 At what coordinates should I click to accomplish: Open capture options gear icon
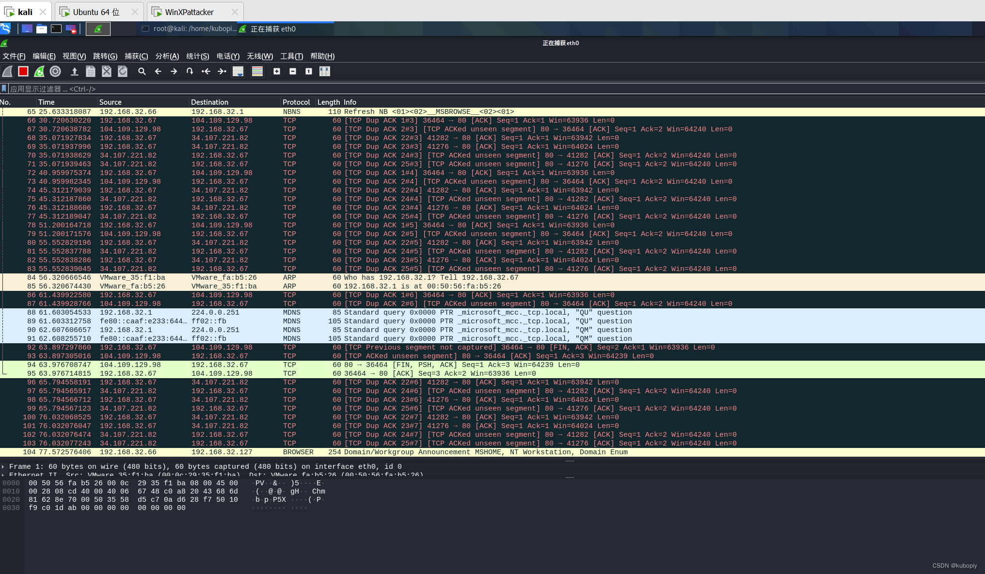click(55, 71)
